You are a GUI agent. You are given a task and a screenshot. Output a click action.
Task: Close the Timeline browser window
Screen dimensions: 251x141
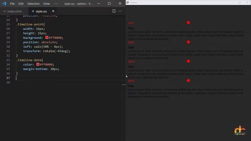(x=247, y=2)
